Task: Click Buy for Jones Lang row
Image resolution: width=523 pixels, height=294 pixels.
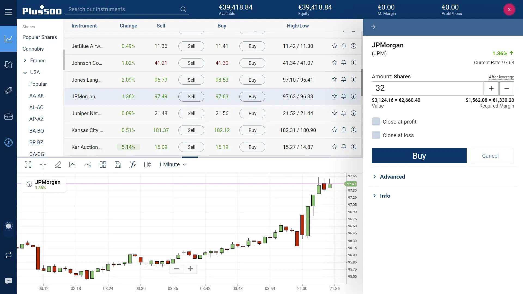Action: 252,80
